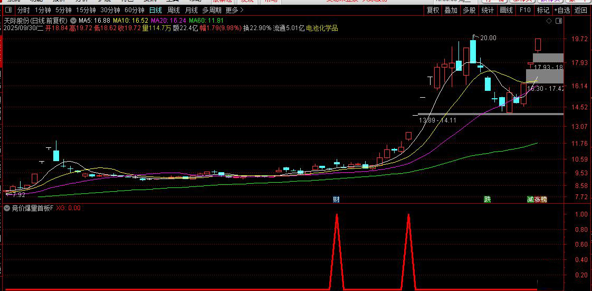Switch to the 5分钟 period
The width and height of the screenshot is (592, 291).
pyautogui.click(x=63, y=10)
